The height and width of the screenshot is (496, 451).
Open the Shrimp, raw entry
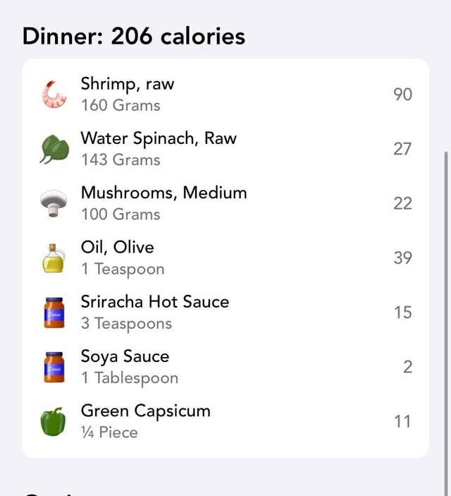click(x=225, y=95)
